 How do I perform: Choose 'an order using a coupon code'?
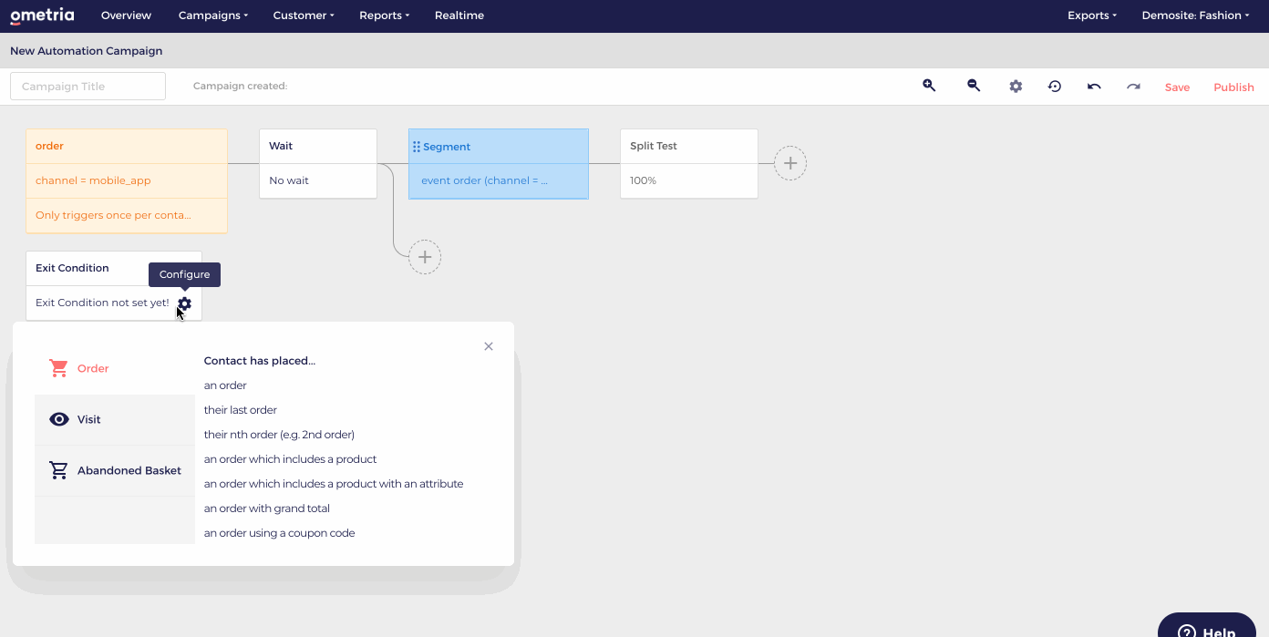(x=280, y=533)
